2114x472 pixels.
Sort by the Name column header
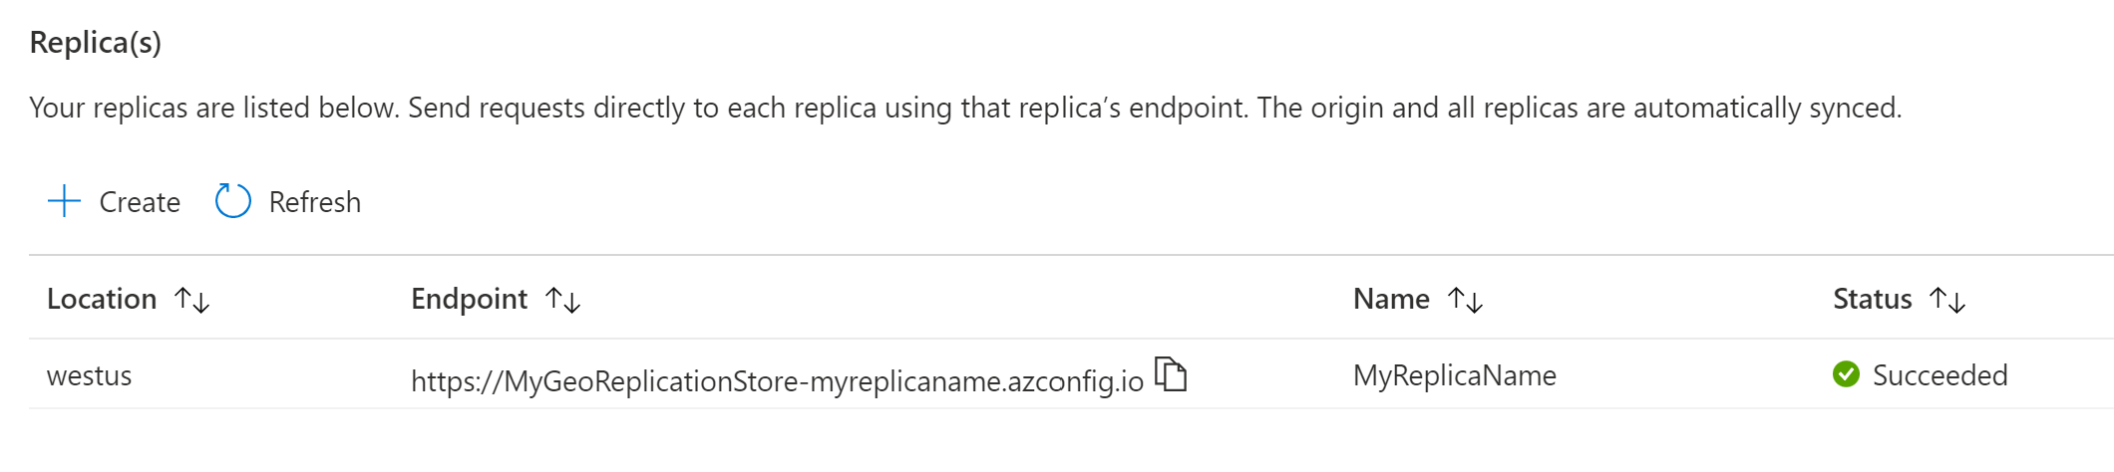click(x=1391, y=299)
